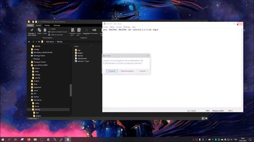
Task: Select the velocity.toml file
Action: coord(81,58)
